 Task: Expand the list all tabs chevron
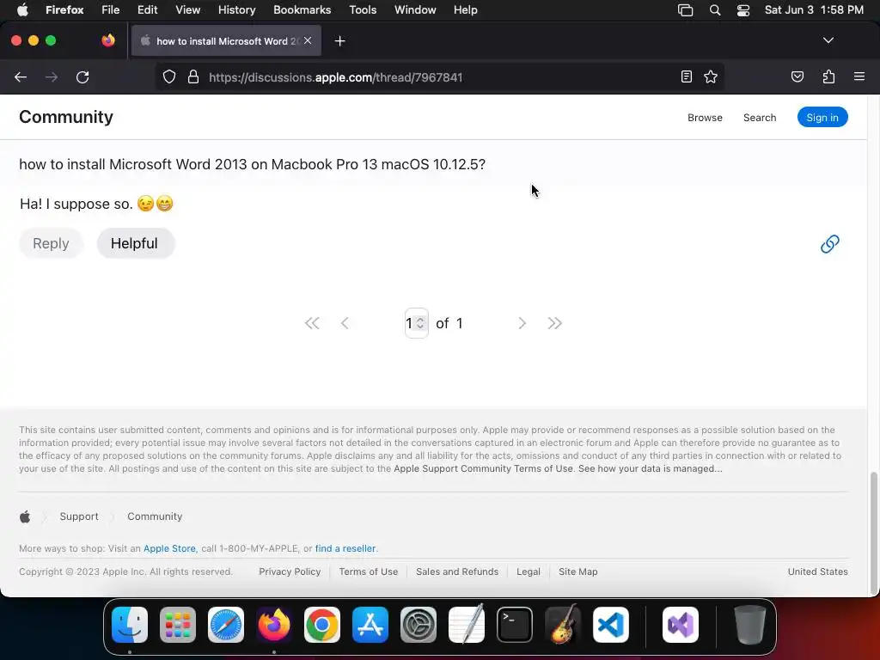pyautogui.click(x=828, y=40)
